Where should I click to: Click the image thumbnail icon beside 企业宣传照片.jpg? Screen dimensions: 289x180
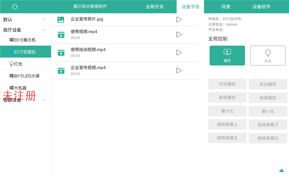[61, 19]
